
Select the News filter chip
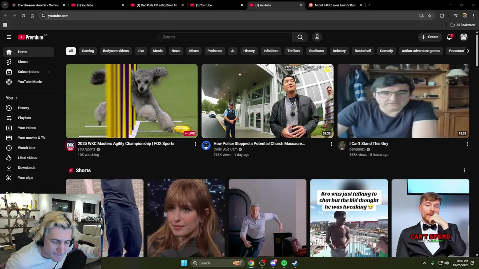pos(176,51)
